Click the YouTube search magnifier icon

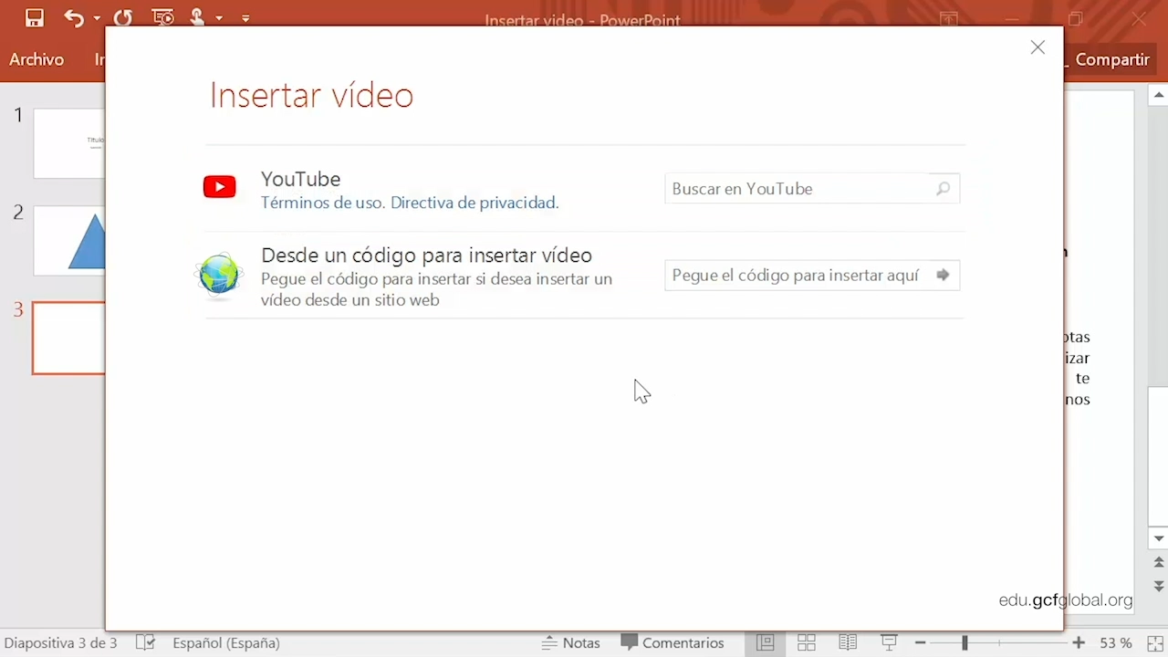943,189
